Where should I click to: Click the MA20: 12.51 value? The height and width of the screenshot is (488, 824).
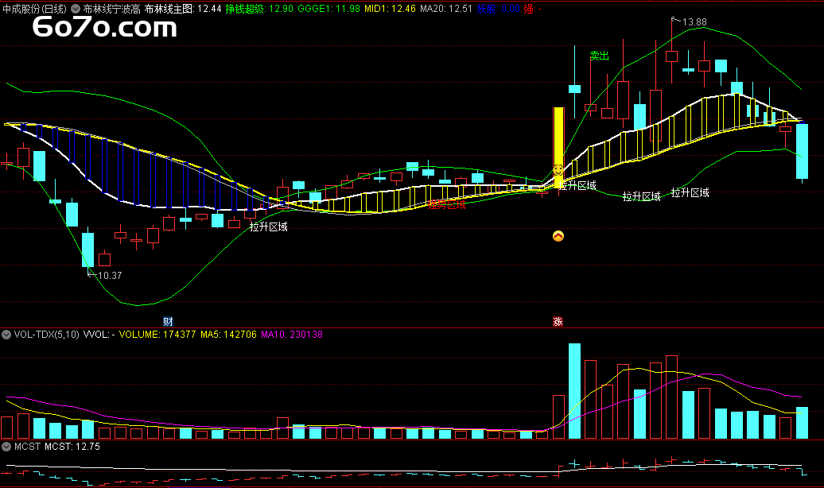point(446,9)
